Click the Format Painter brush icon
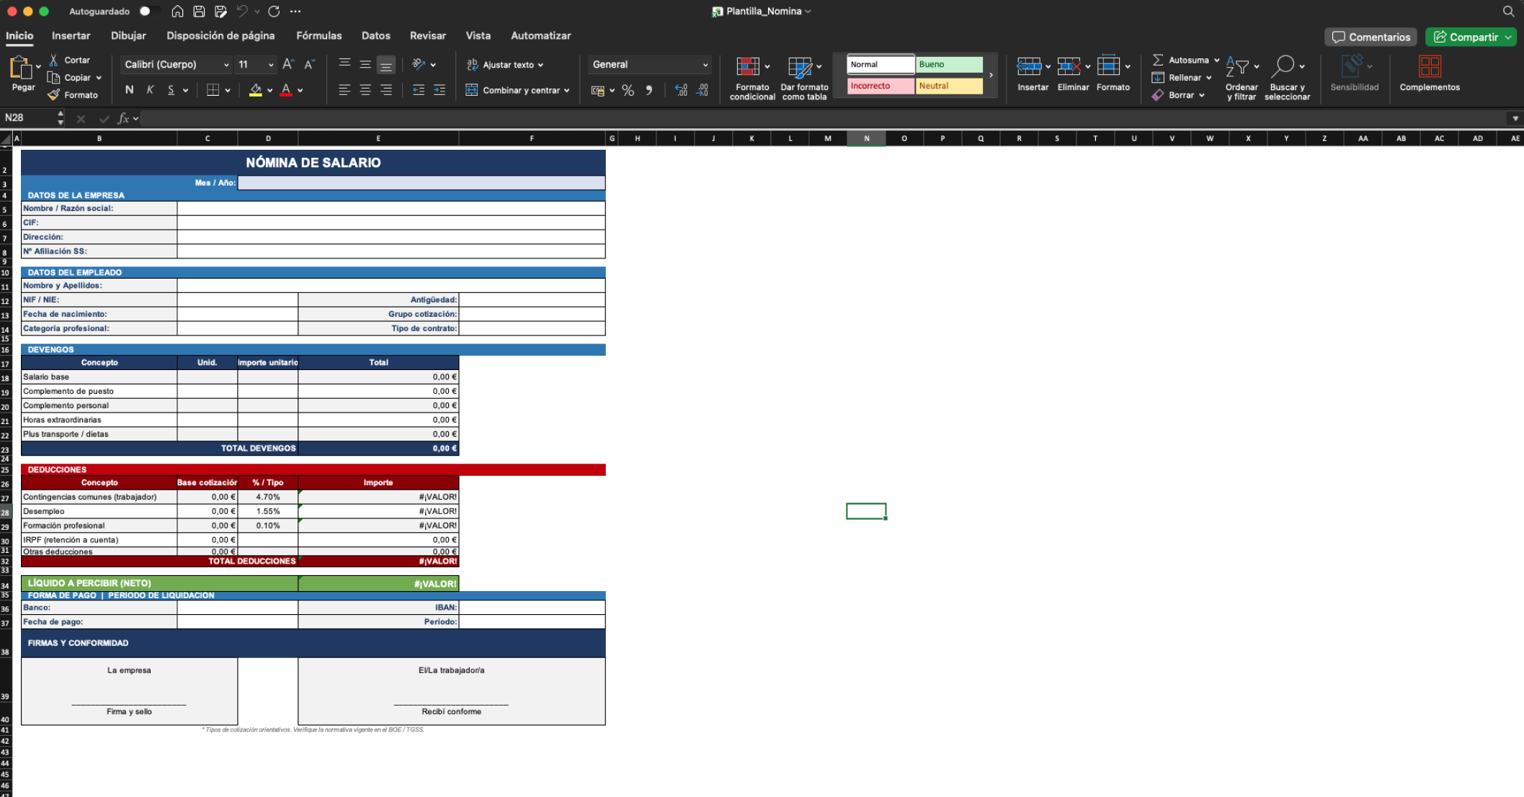This screenshot has width=1524, height=797. pyautogui.click(x=54, y=95)
